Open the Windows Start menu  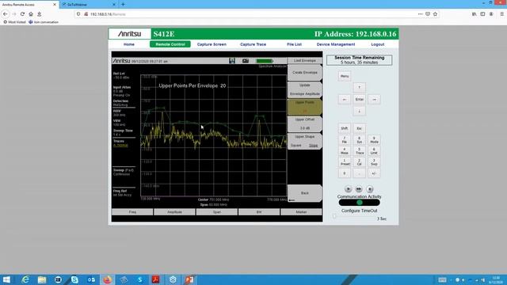(x=6, y=279)
